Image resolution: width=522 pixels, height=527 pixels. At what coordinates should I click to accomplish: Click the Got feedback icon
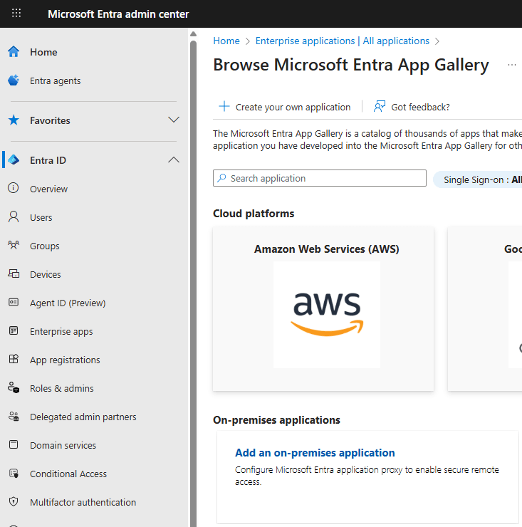[380, 107]
